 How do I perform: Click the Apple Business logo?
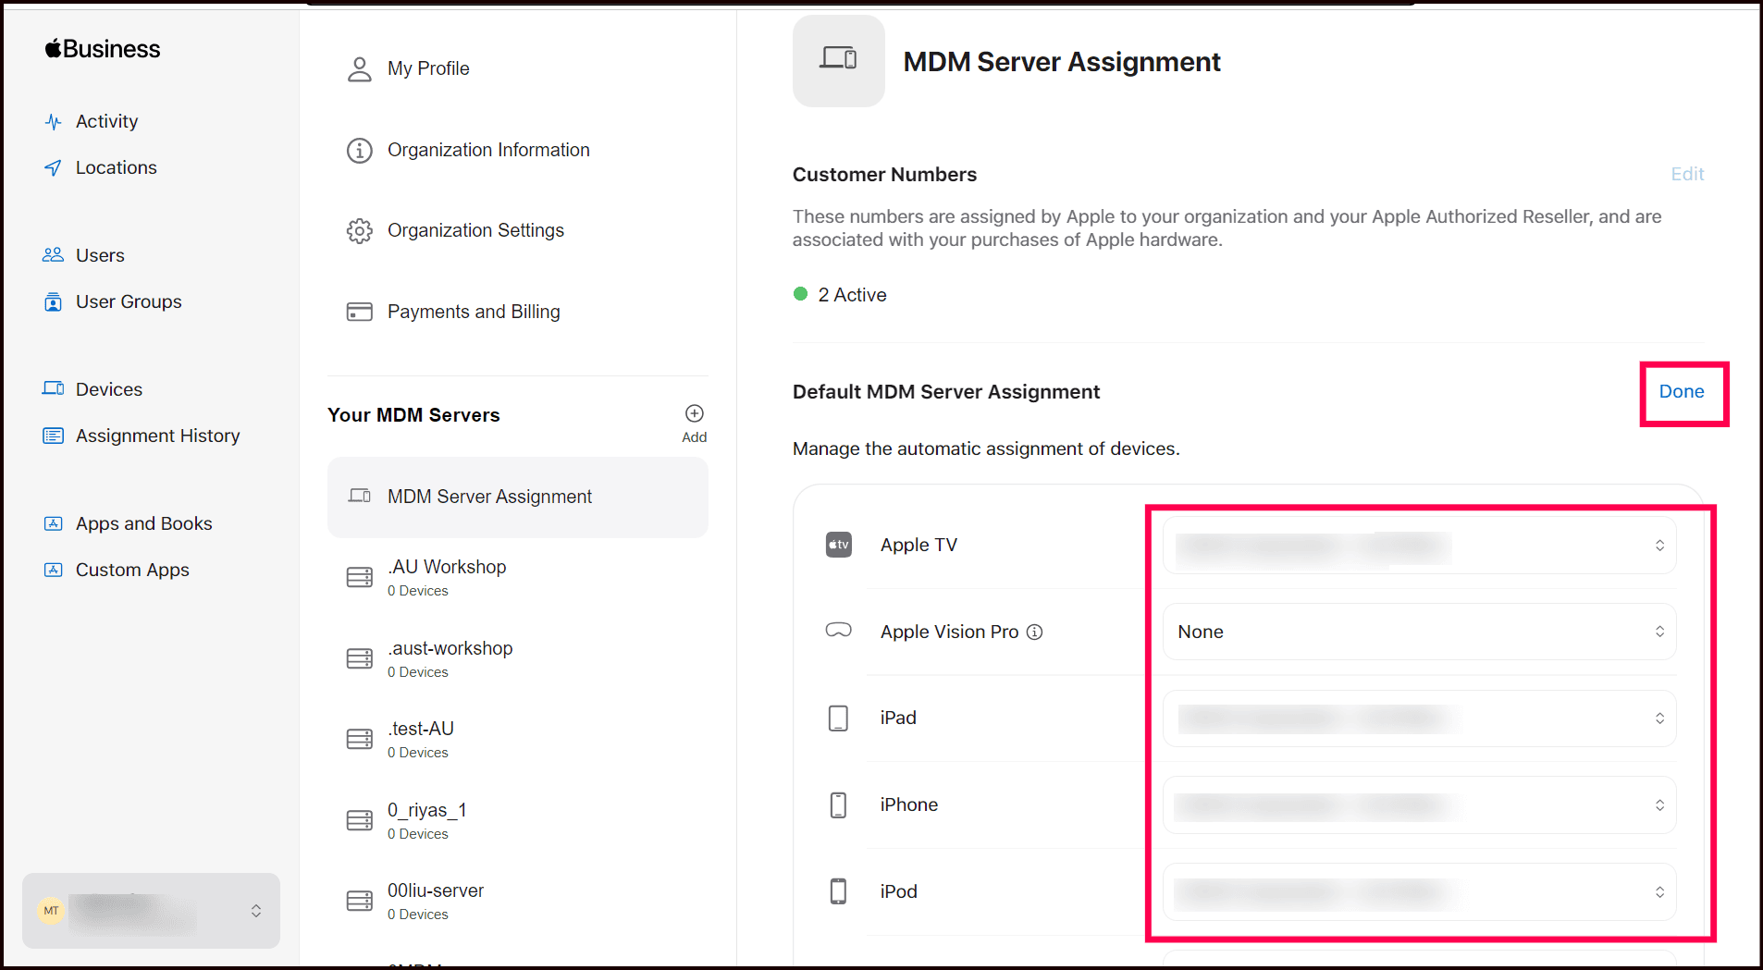[103, 49]
